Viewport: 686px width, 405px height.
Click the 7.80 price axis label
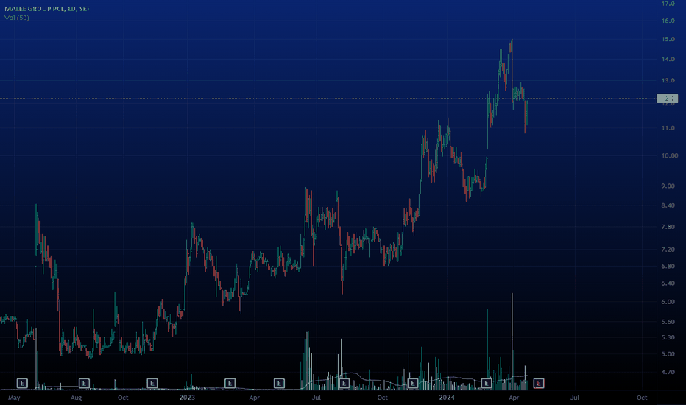[x=668, y=227]
